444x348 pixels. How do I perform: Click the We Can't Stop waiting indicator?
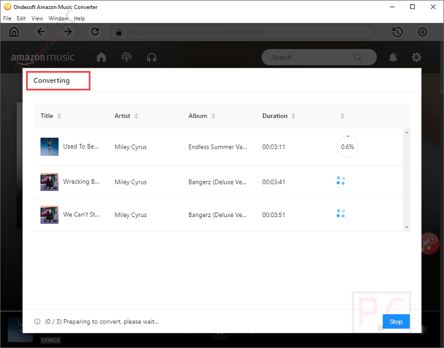(x=341, y=214)
